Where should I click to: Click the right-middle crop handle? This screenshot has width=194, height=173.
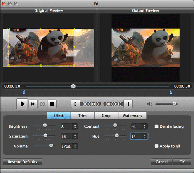click(74, 47)
